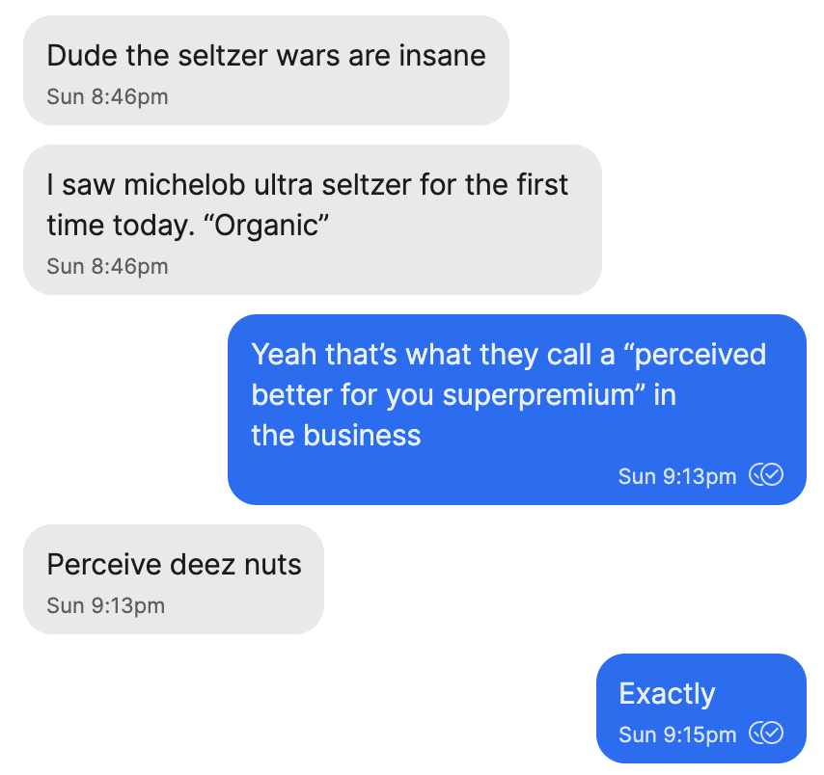This screenshot has height=775, width=824.
Task: Select the "Dude the seltzer wars are insane" message
Action: [x=266, y=70]
